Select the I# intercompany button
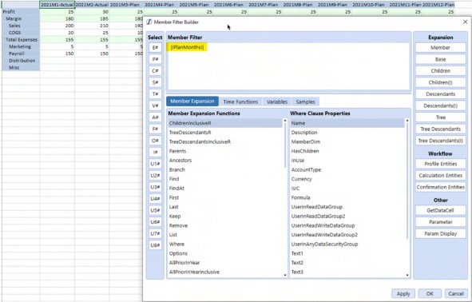The width and height of the screenshot is (472, 302). 155,153
